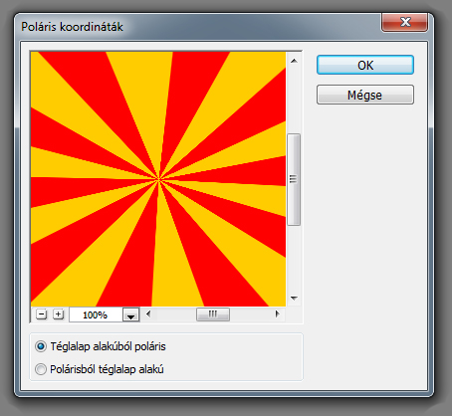Click the minus zoom-out icon under preview
This screenshot has width=452, height=416.
[x=41, y=314]
